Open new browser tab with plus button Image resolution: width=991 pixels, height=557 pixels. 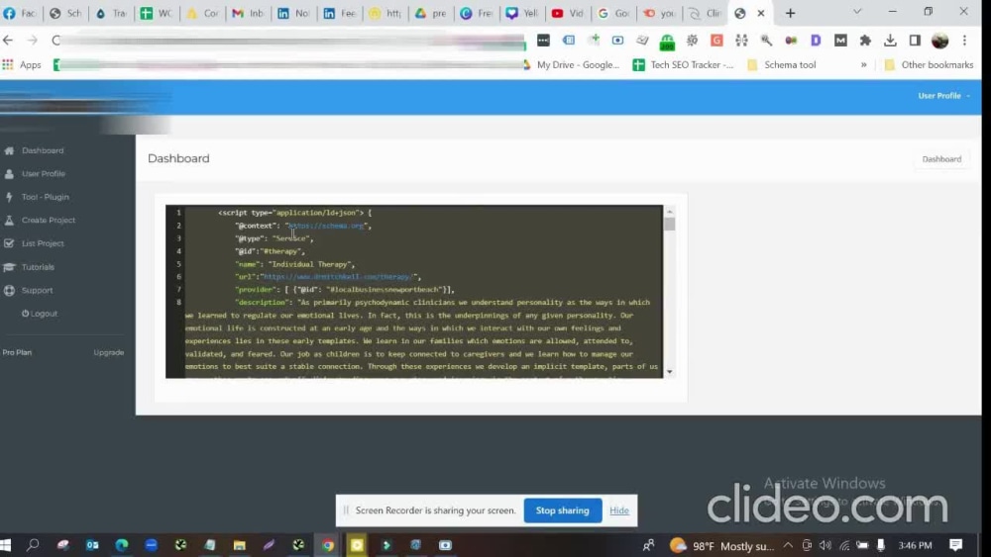[x=790, y=13]
